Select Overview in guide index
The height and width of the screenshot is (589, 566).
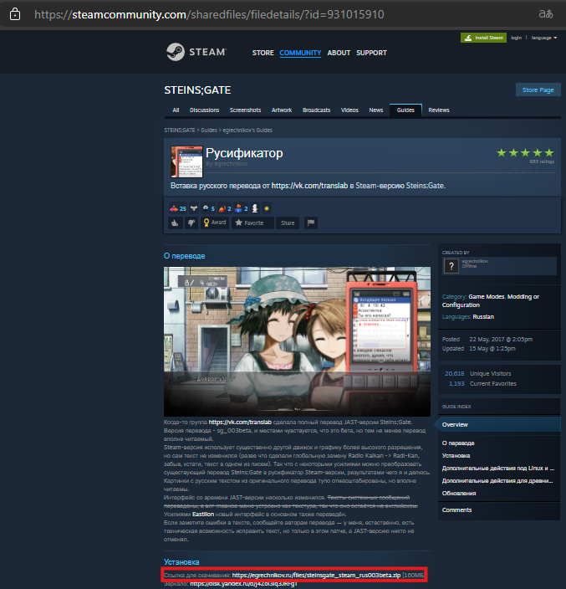tap(497, 424)
